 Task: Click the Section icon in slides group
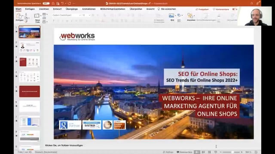coord(44,22)
